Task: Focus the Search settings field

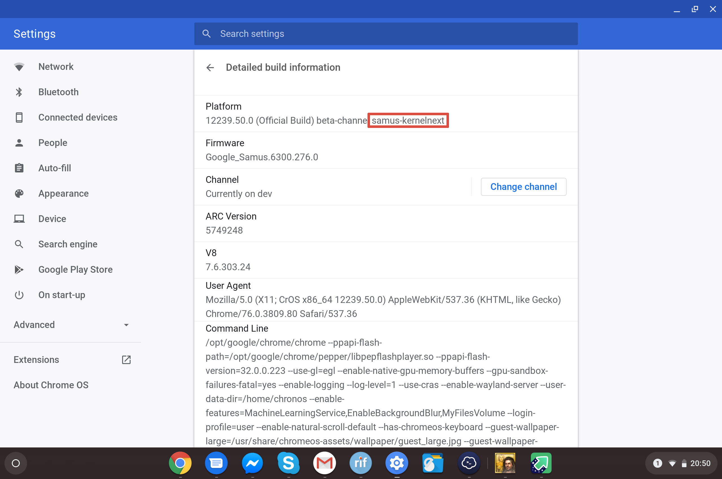Action: click(x=385, y=34)
